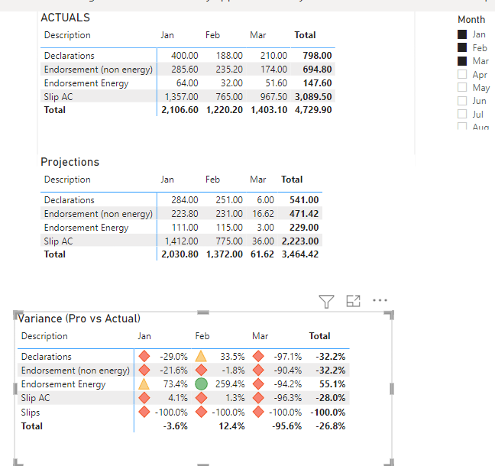Click Projections Slip AC Jan value 1,412.00
The image size is (495, 466).
182,241
